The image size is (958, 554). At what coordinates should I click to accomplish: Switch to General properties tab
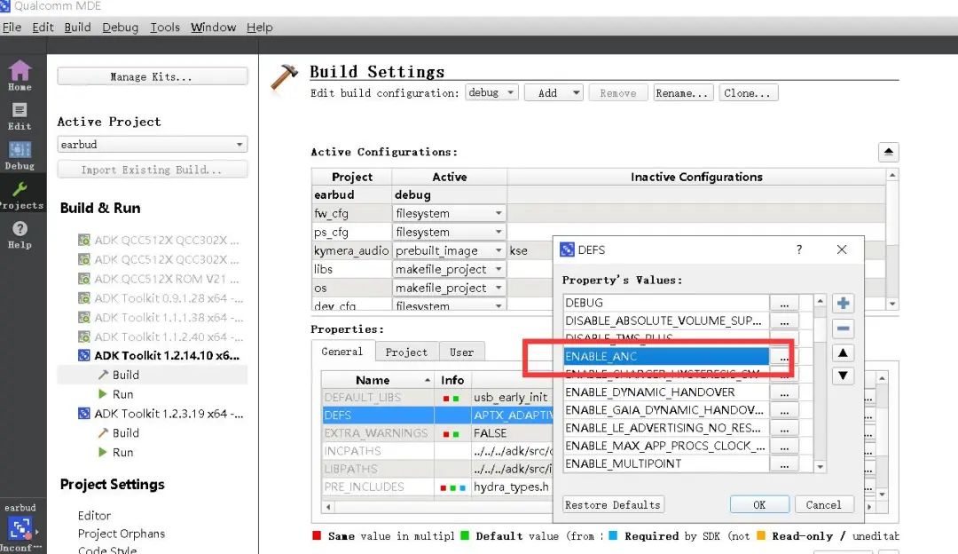pos(342,352)
